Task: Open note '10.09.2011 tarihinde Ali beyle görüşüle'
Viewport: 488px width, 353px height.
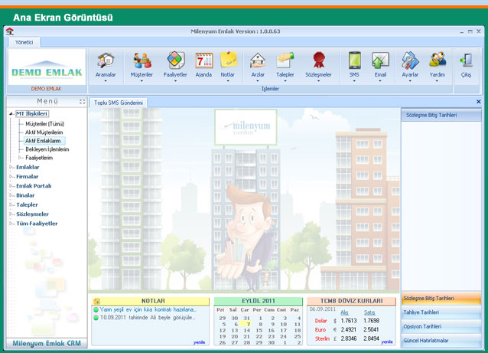Action: click(148, 318)
